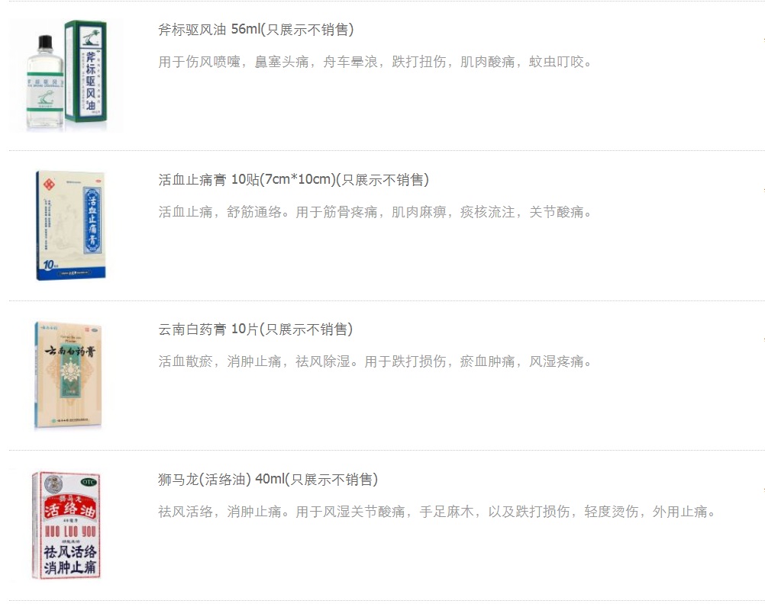Open the 云南白药膏 10片 product title
This screenshot has width=765, height=607.
(x=255, y=329)
